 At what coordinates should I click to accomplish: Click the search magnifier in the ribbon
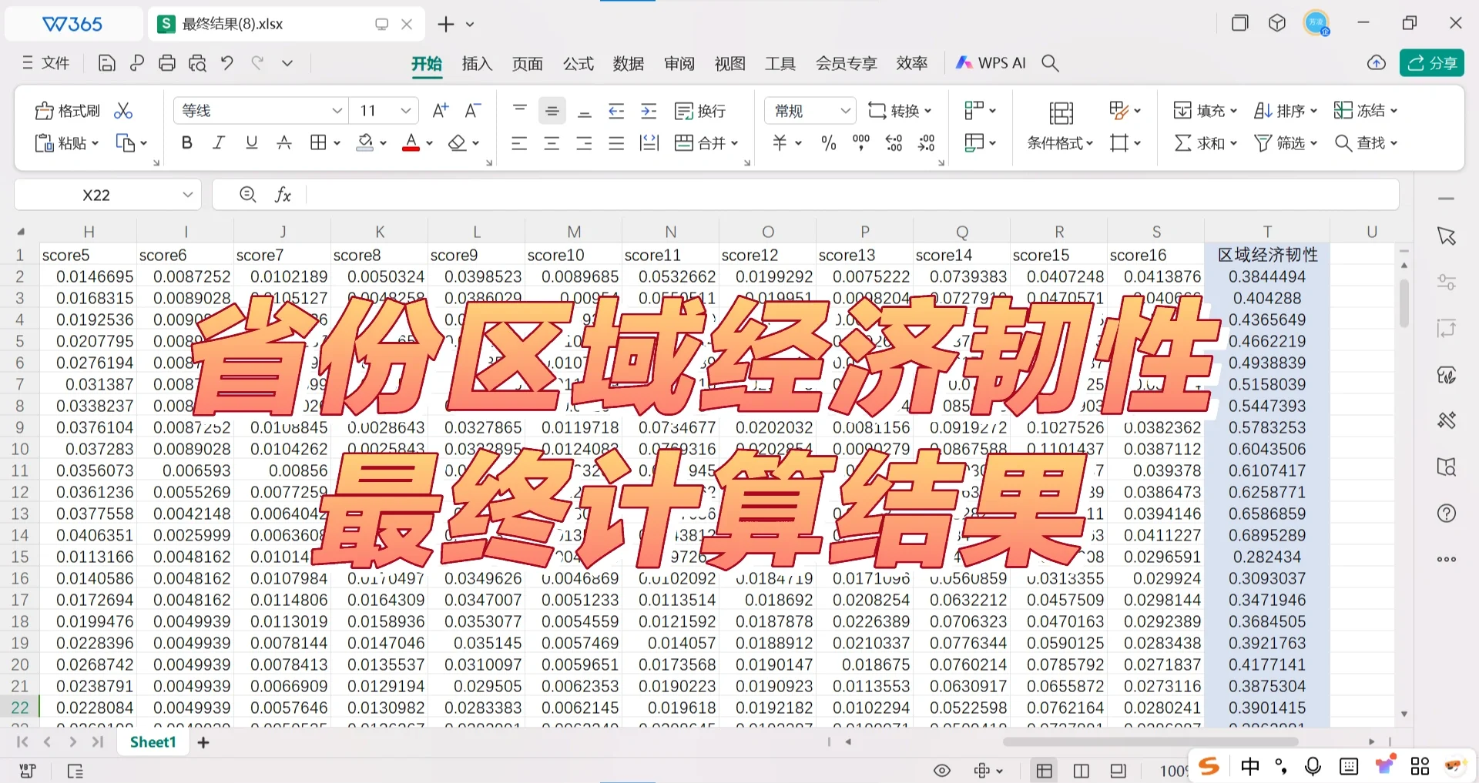point(1050,62)
